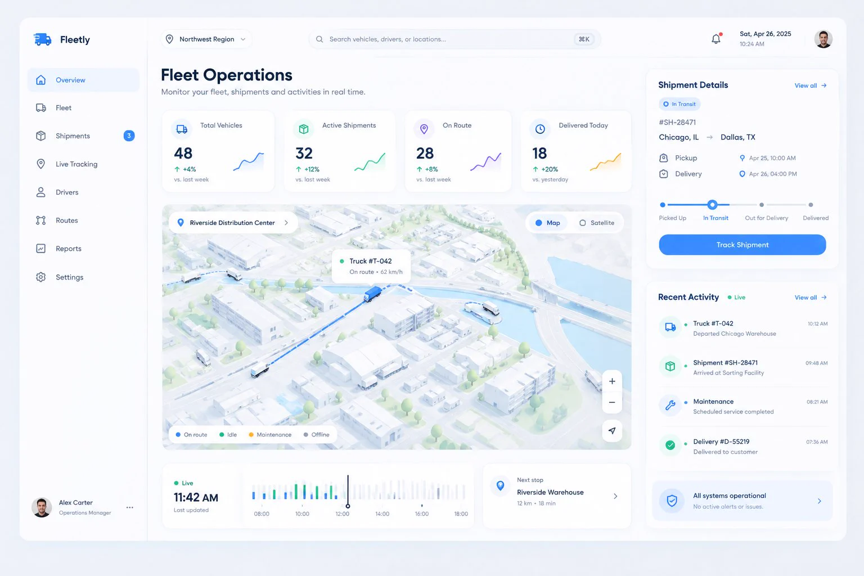Focus the search vehicles input field
The image size is (864, 576).
tap(454, 39)
